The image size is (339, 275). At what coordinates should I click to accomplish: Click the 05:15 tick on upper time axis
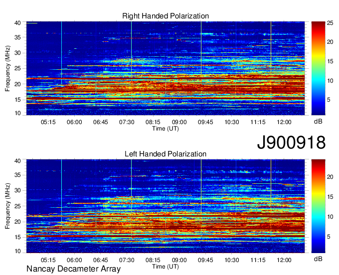[x=48, y=122]
